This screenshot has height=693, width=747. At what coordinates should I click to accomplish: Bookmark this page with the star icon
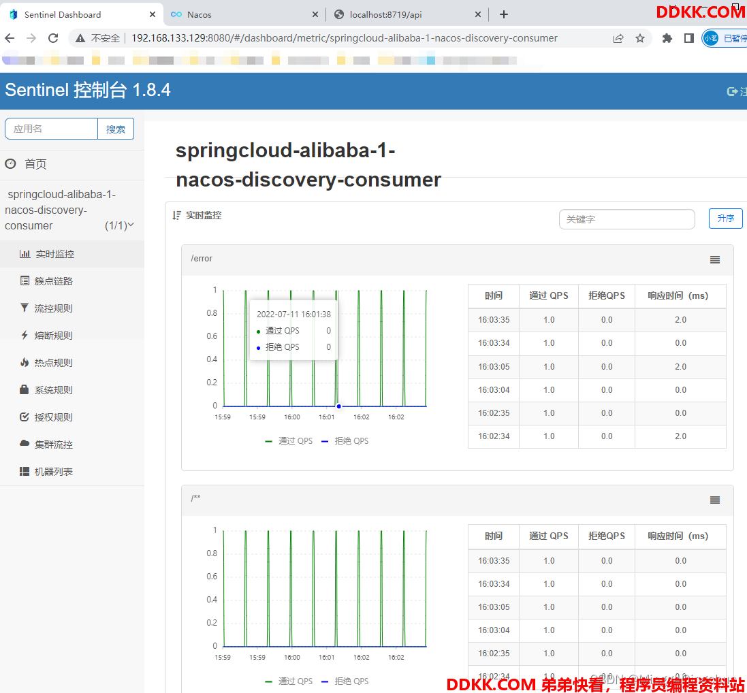click(x=640, y=38)
